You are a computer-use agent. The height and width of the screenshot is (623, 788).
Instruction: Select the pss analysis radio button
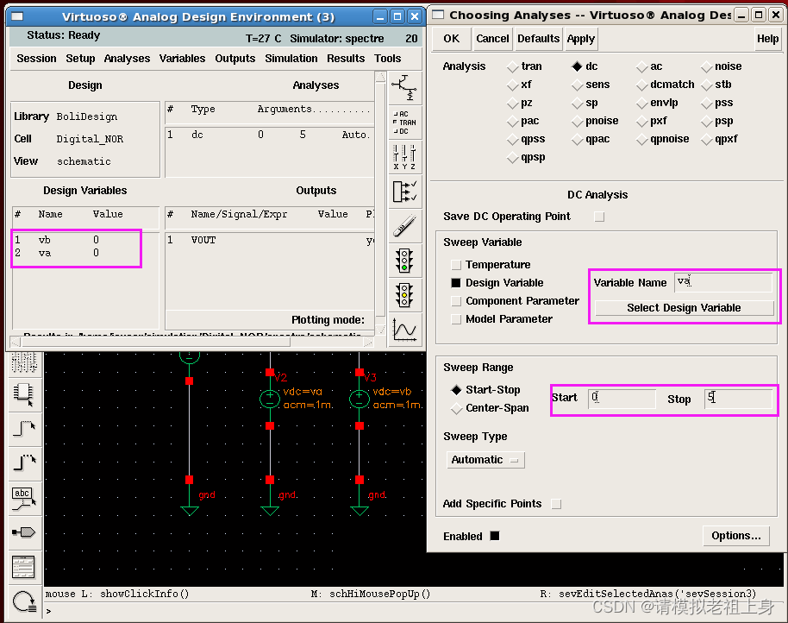click(x=707, y=103)
